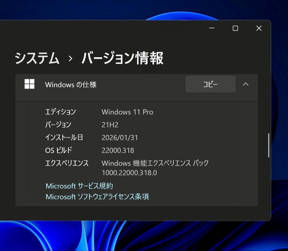Click the breadcrumb arrow after システム
The height and width of the screenshot is (251, 288).
coord(70,59)
